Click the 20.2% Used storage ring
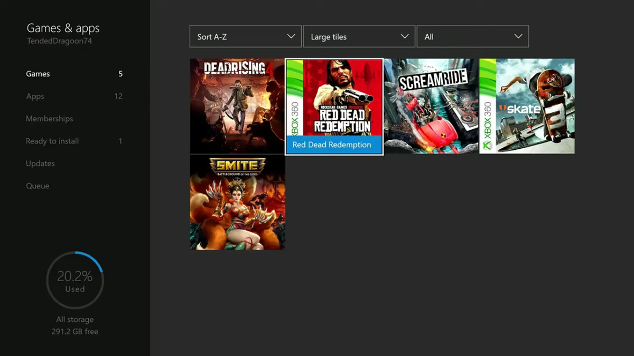 tap(75, 280)
